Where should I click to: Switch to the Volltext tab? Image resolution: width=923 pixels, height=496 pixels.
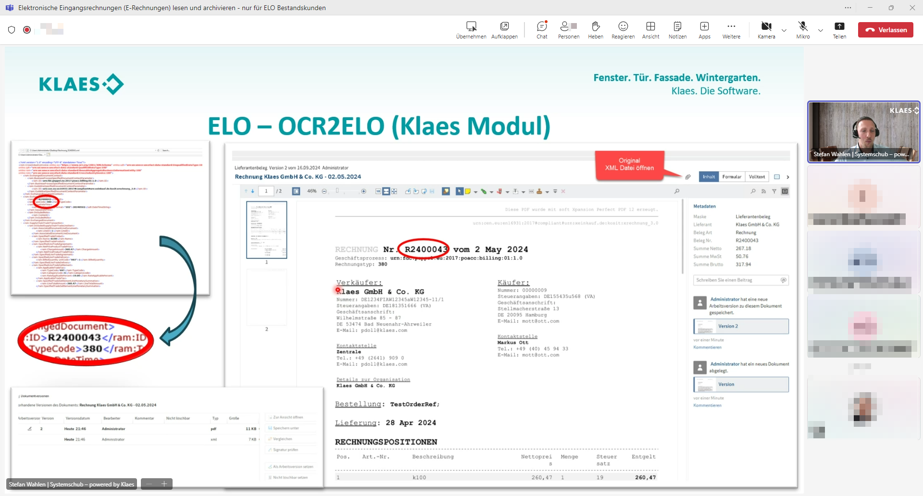point(757,177)
